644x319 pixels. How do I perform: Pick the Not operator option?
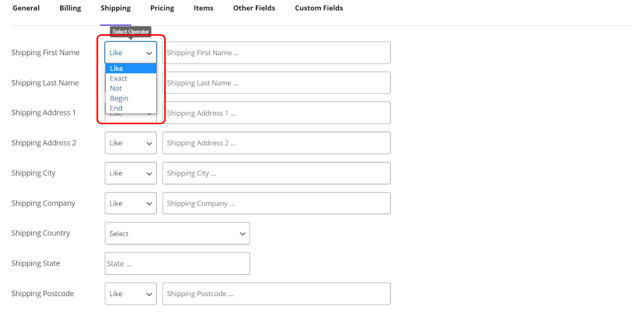116,88
